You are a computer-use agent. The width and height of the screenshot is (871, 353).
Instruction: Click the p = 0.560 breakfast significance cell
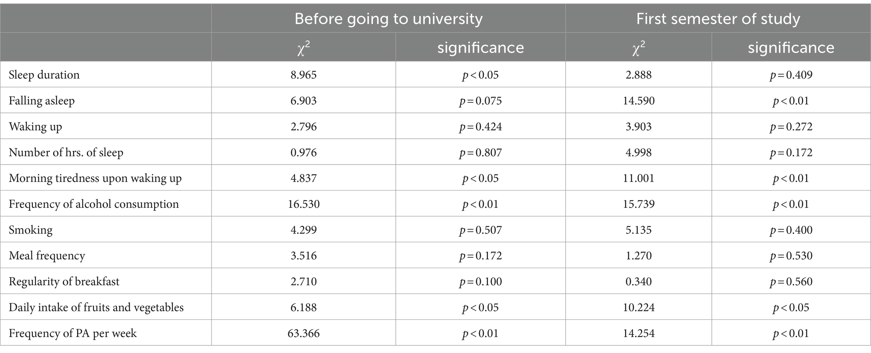click(x=791, y=281)
